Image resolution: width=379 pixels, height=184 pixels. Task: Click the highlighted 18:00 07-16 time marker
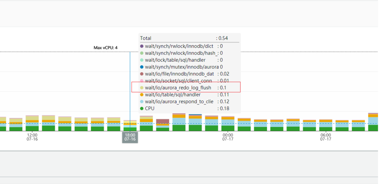coord(130,137)
